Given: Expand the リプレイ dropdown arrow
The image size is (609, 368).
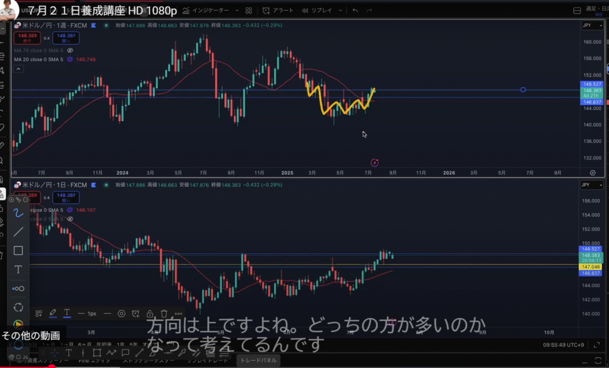Looking at the screenshot, I should pos(340,11).
